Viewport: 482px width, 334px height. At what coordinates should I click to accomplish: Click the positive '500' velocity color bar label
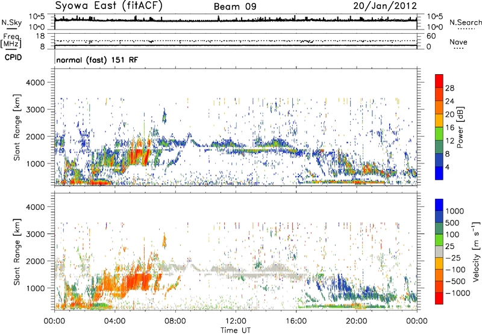tap(452, 222)
